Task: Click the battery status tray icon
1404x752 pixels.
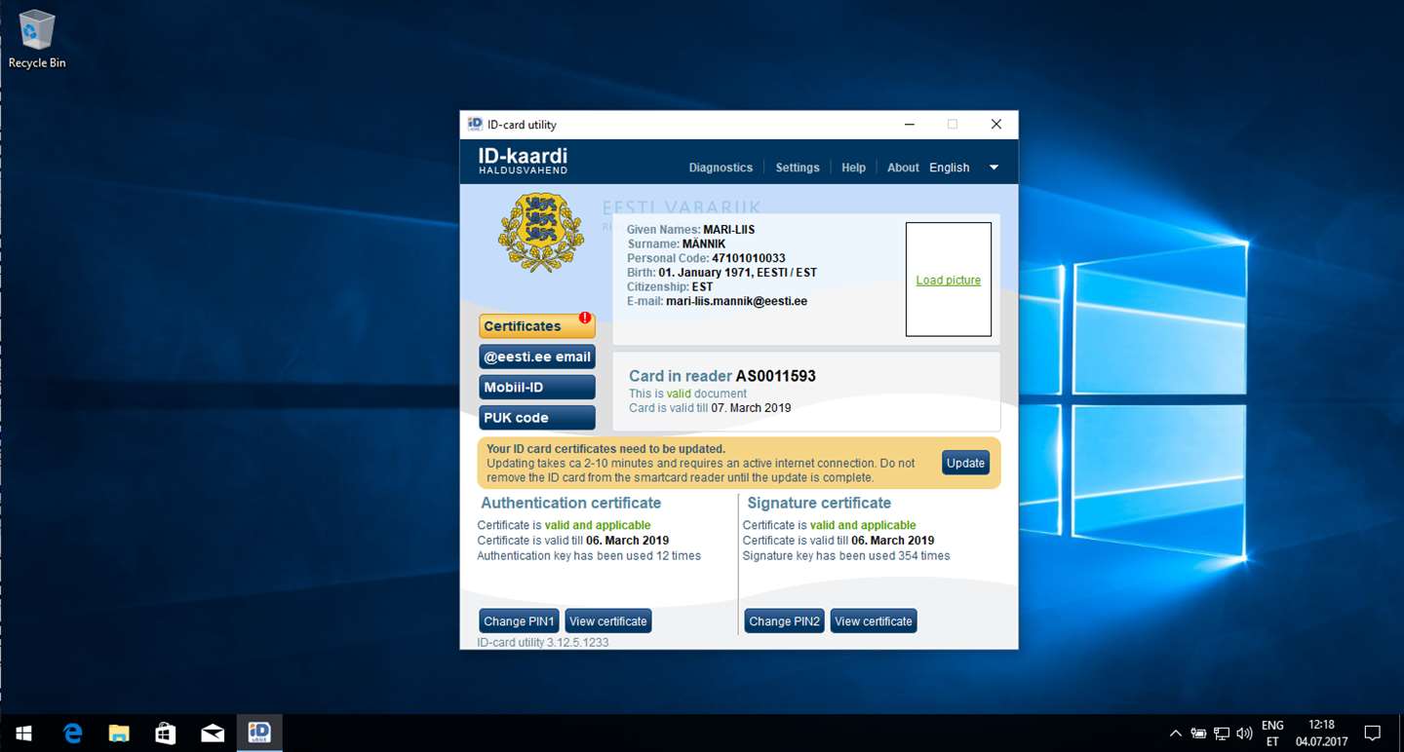Action: (x=1198, y=733)
